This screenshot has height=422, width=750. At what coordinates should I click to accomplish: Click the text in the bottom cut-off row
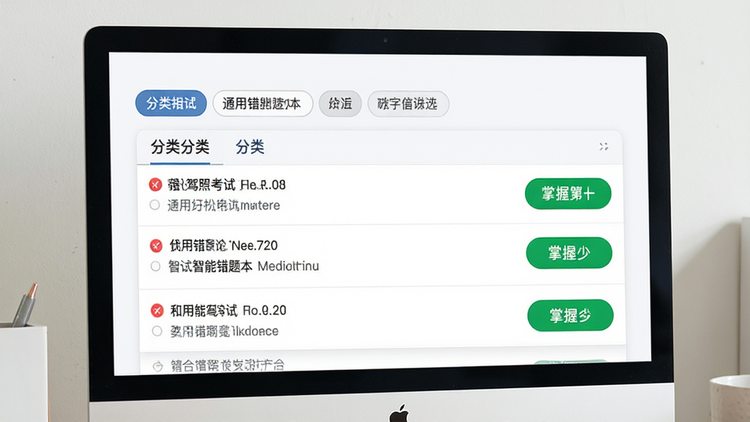(228, 366)
